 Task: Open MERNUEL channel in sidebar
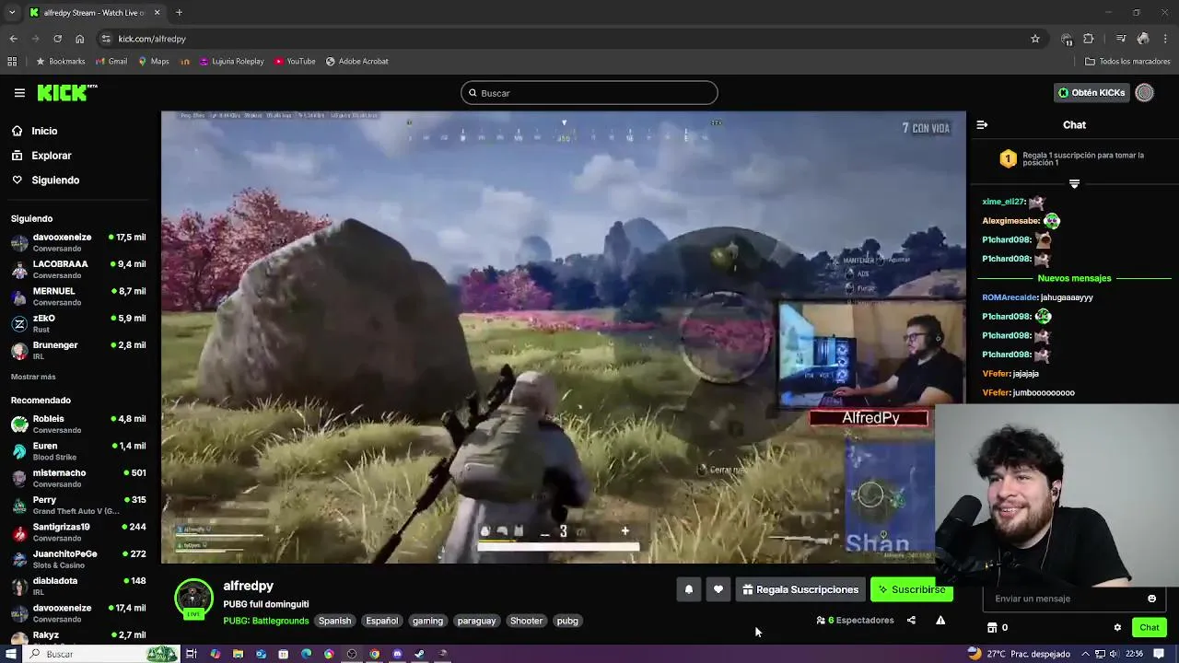[78, 297]
